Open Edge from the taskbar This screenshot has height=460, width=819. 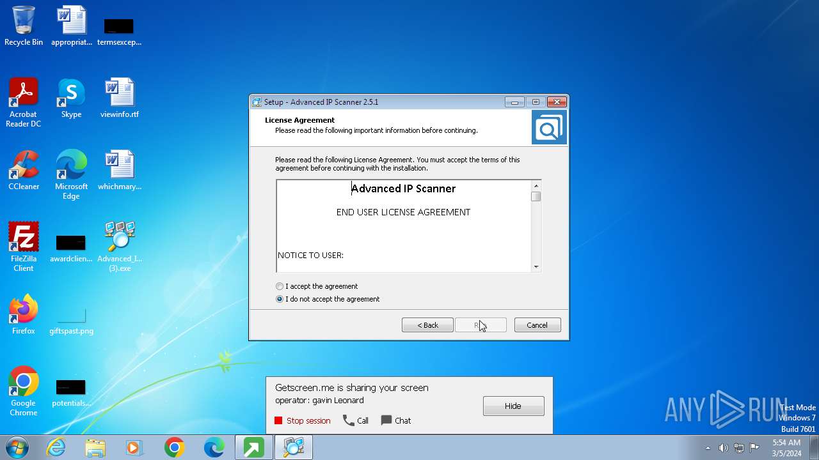[x=214, y=448]
